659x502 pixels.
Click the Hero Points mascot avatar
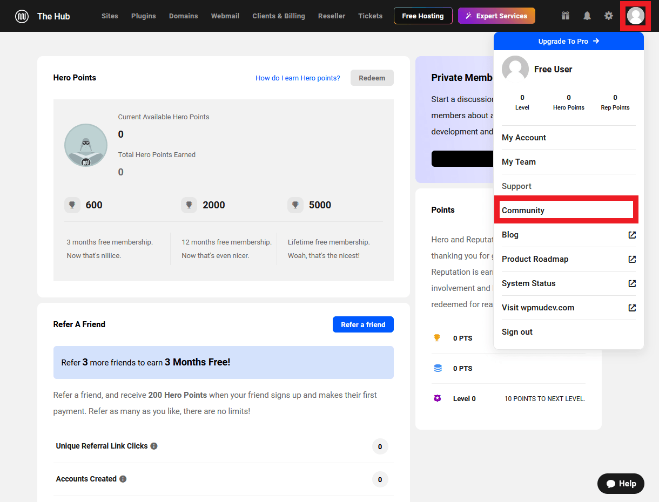pos(86,145)
